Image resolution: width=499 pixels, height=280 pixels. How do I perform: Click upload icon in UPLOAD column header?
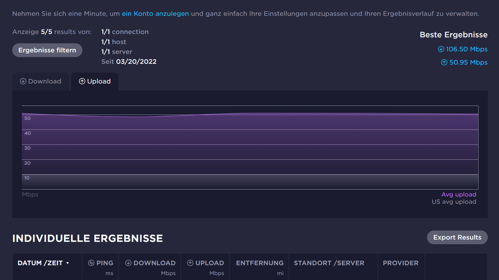coord(190,263)
